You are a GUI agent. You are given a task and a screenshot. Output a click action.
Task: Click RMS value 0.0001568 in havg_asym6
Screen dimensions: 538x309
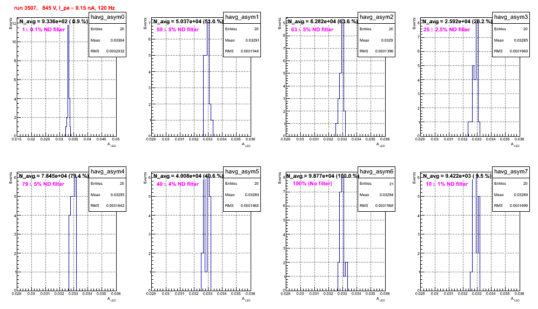(384, 206)
